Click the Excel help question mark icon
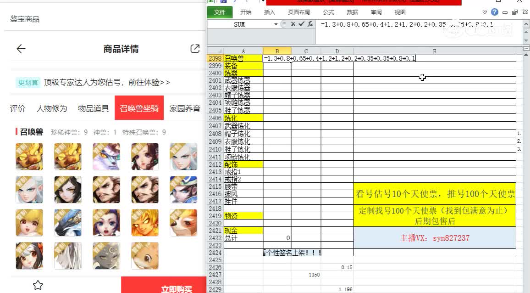530x293 pixels. click(495, 12)
